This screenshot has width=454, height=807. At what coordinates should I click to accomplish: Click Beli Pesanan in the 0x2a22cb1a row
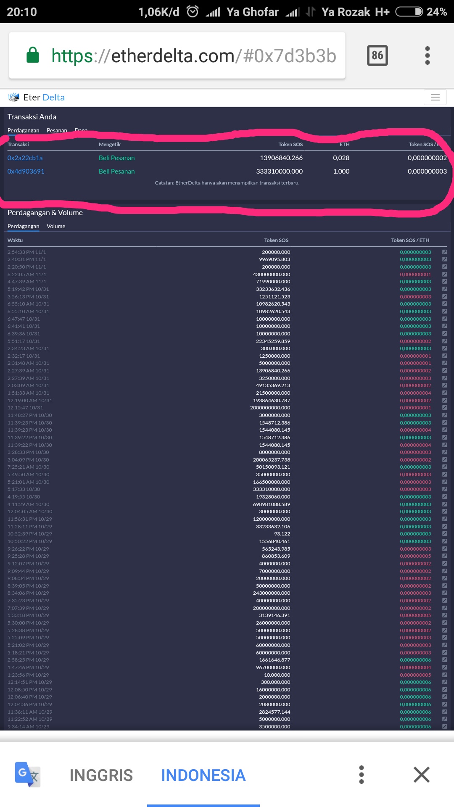tap(117, 158)
